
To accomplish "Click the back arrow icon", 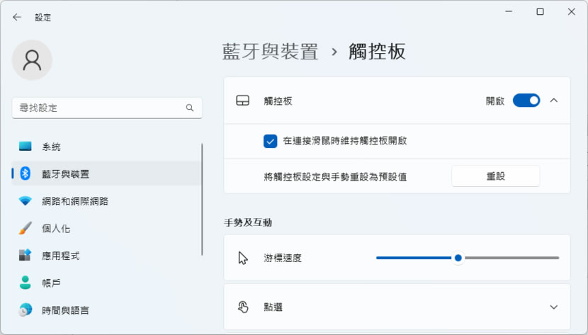I will (17, 17).
